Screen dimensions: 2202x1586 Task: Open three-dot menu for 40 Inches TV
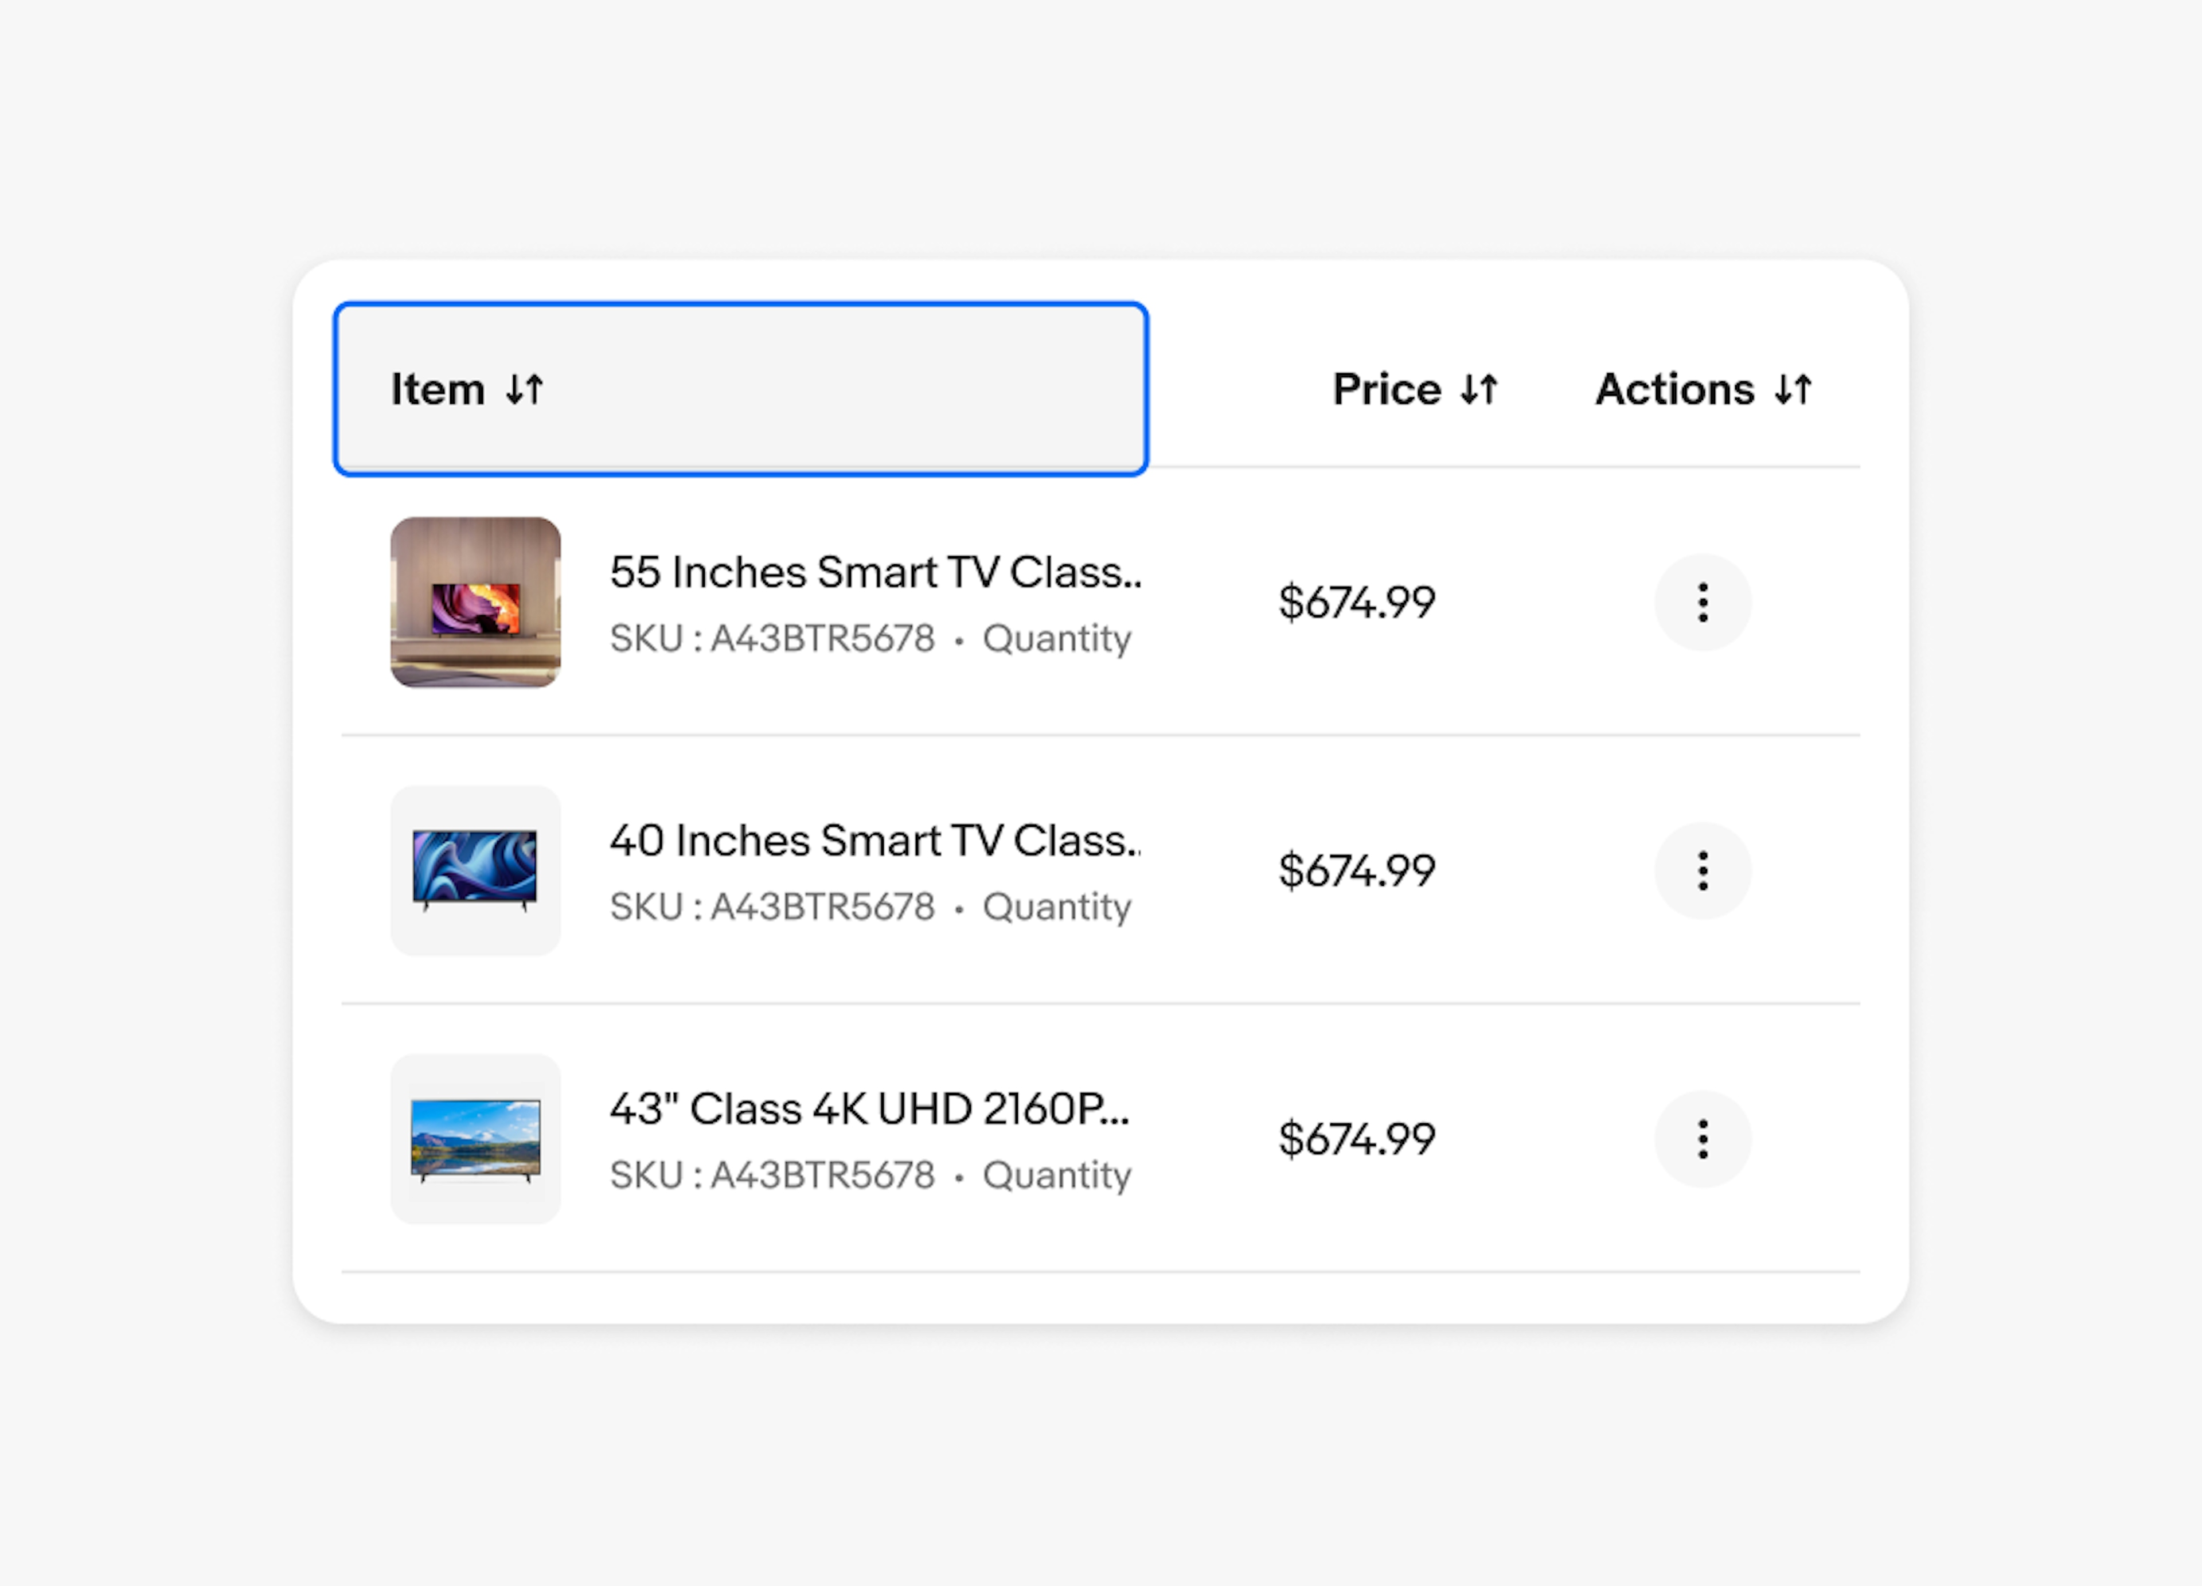coord(1702,870)
